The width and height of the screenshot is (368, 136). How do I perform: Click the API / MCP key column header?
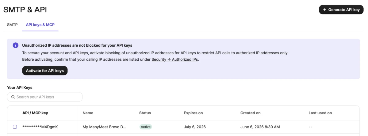pyautogui.click(x=35, y=113)
